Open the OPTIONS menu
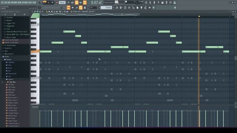This screenshot has height=133, width=237. click(25, 3)
